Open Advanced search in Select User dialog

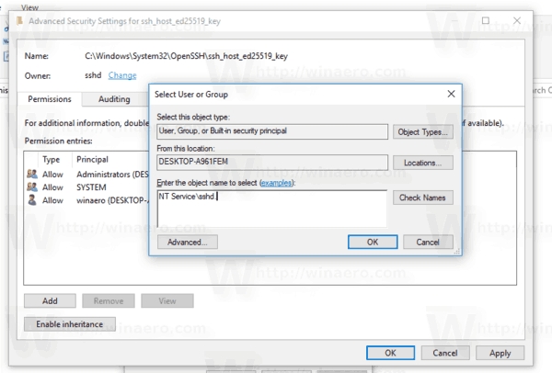(x=187, y=242)
